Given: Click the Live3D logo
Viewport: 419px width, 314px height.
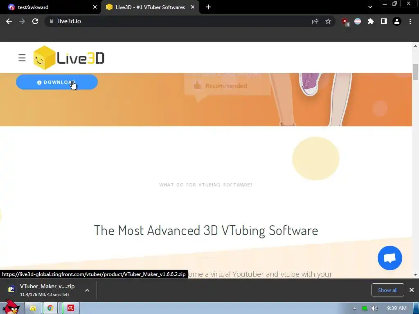Looking at the screenshot, I should [69, 58].
